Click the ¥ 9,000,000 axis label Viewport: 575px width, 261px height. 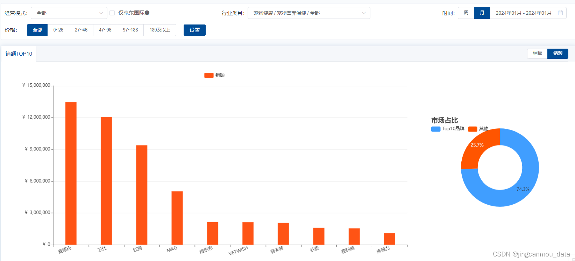tap(37, 149)
